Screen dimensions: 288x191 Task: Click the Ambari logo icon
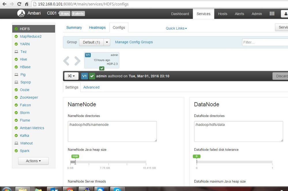(x=21, y=13)
